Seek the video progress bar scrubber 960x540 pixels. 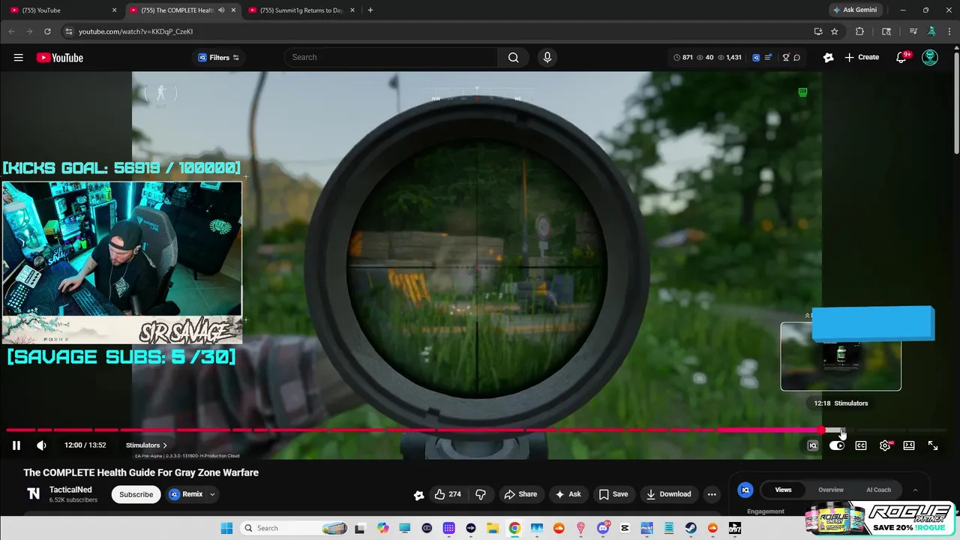click(822, 430)
